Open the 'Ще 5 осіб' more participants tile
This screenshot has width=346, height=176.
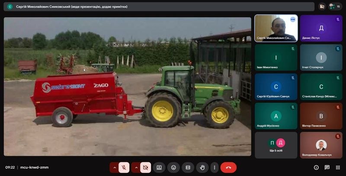tap(276, 145)
